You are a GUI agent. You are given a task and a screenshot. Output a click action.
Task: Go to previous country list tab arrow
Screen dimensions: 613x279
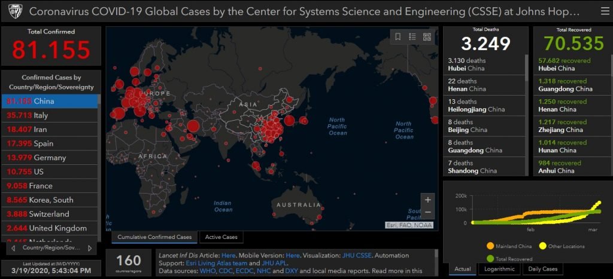pyautogui.click(x=13, y=248)
